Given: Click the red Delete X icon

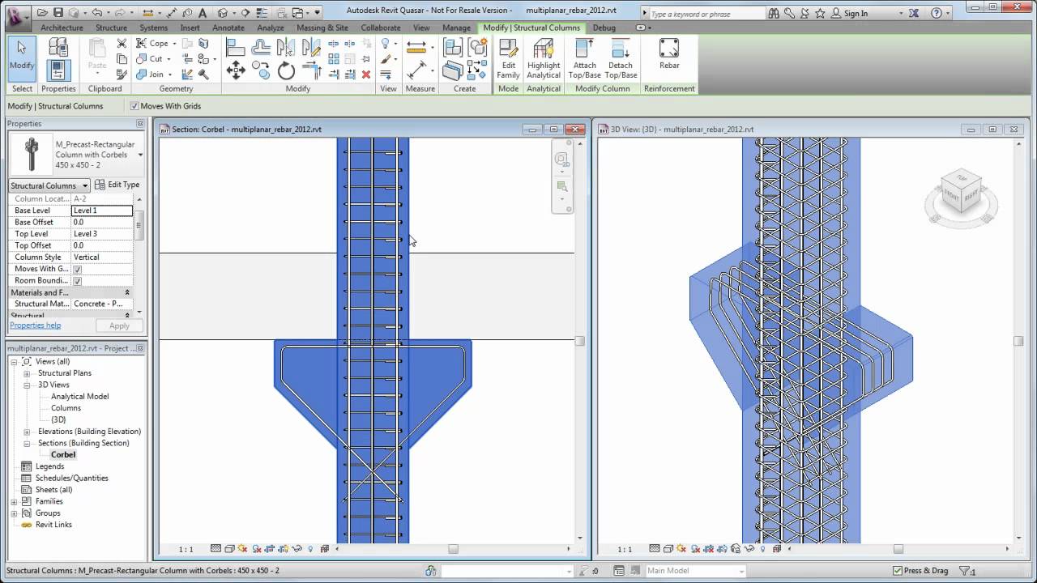Looking at the screenshot, I should tap(366, 74).
